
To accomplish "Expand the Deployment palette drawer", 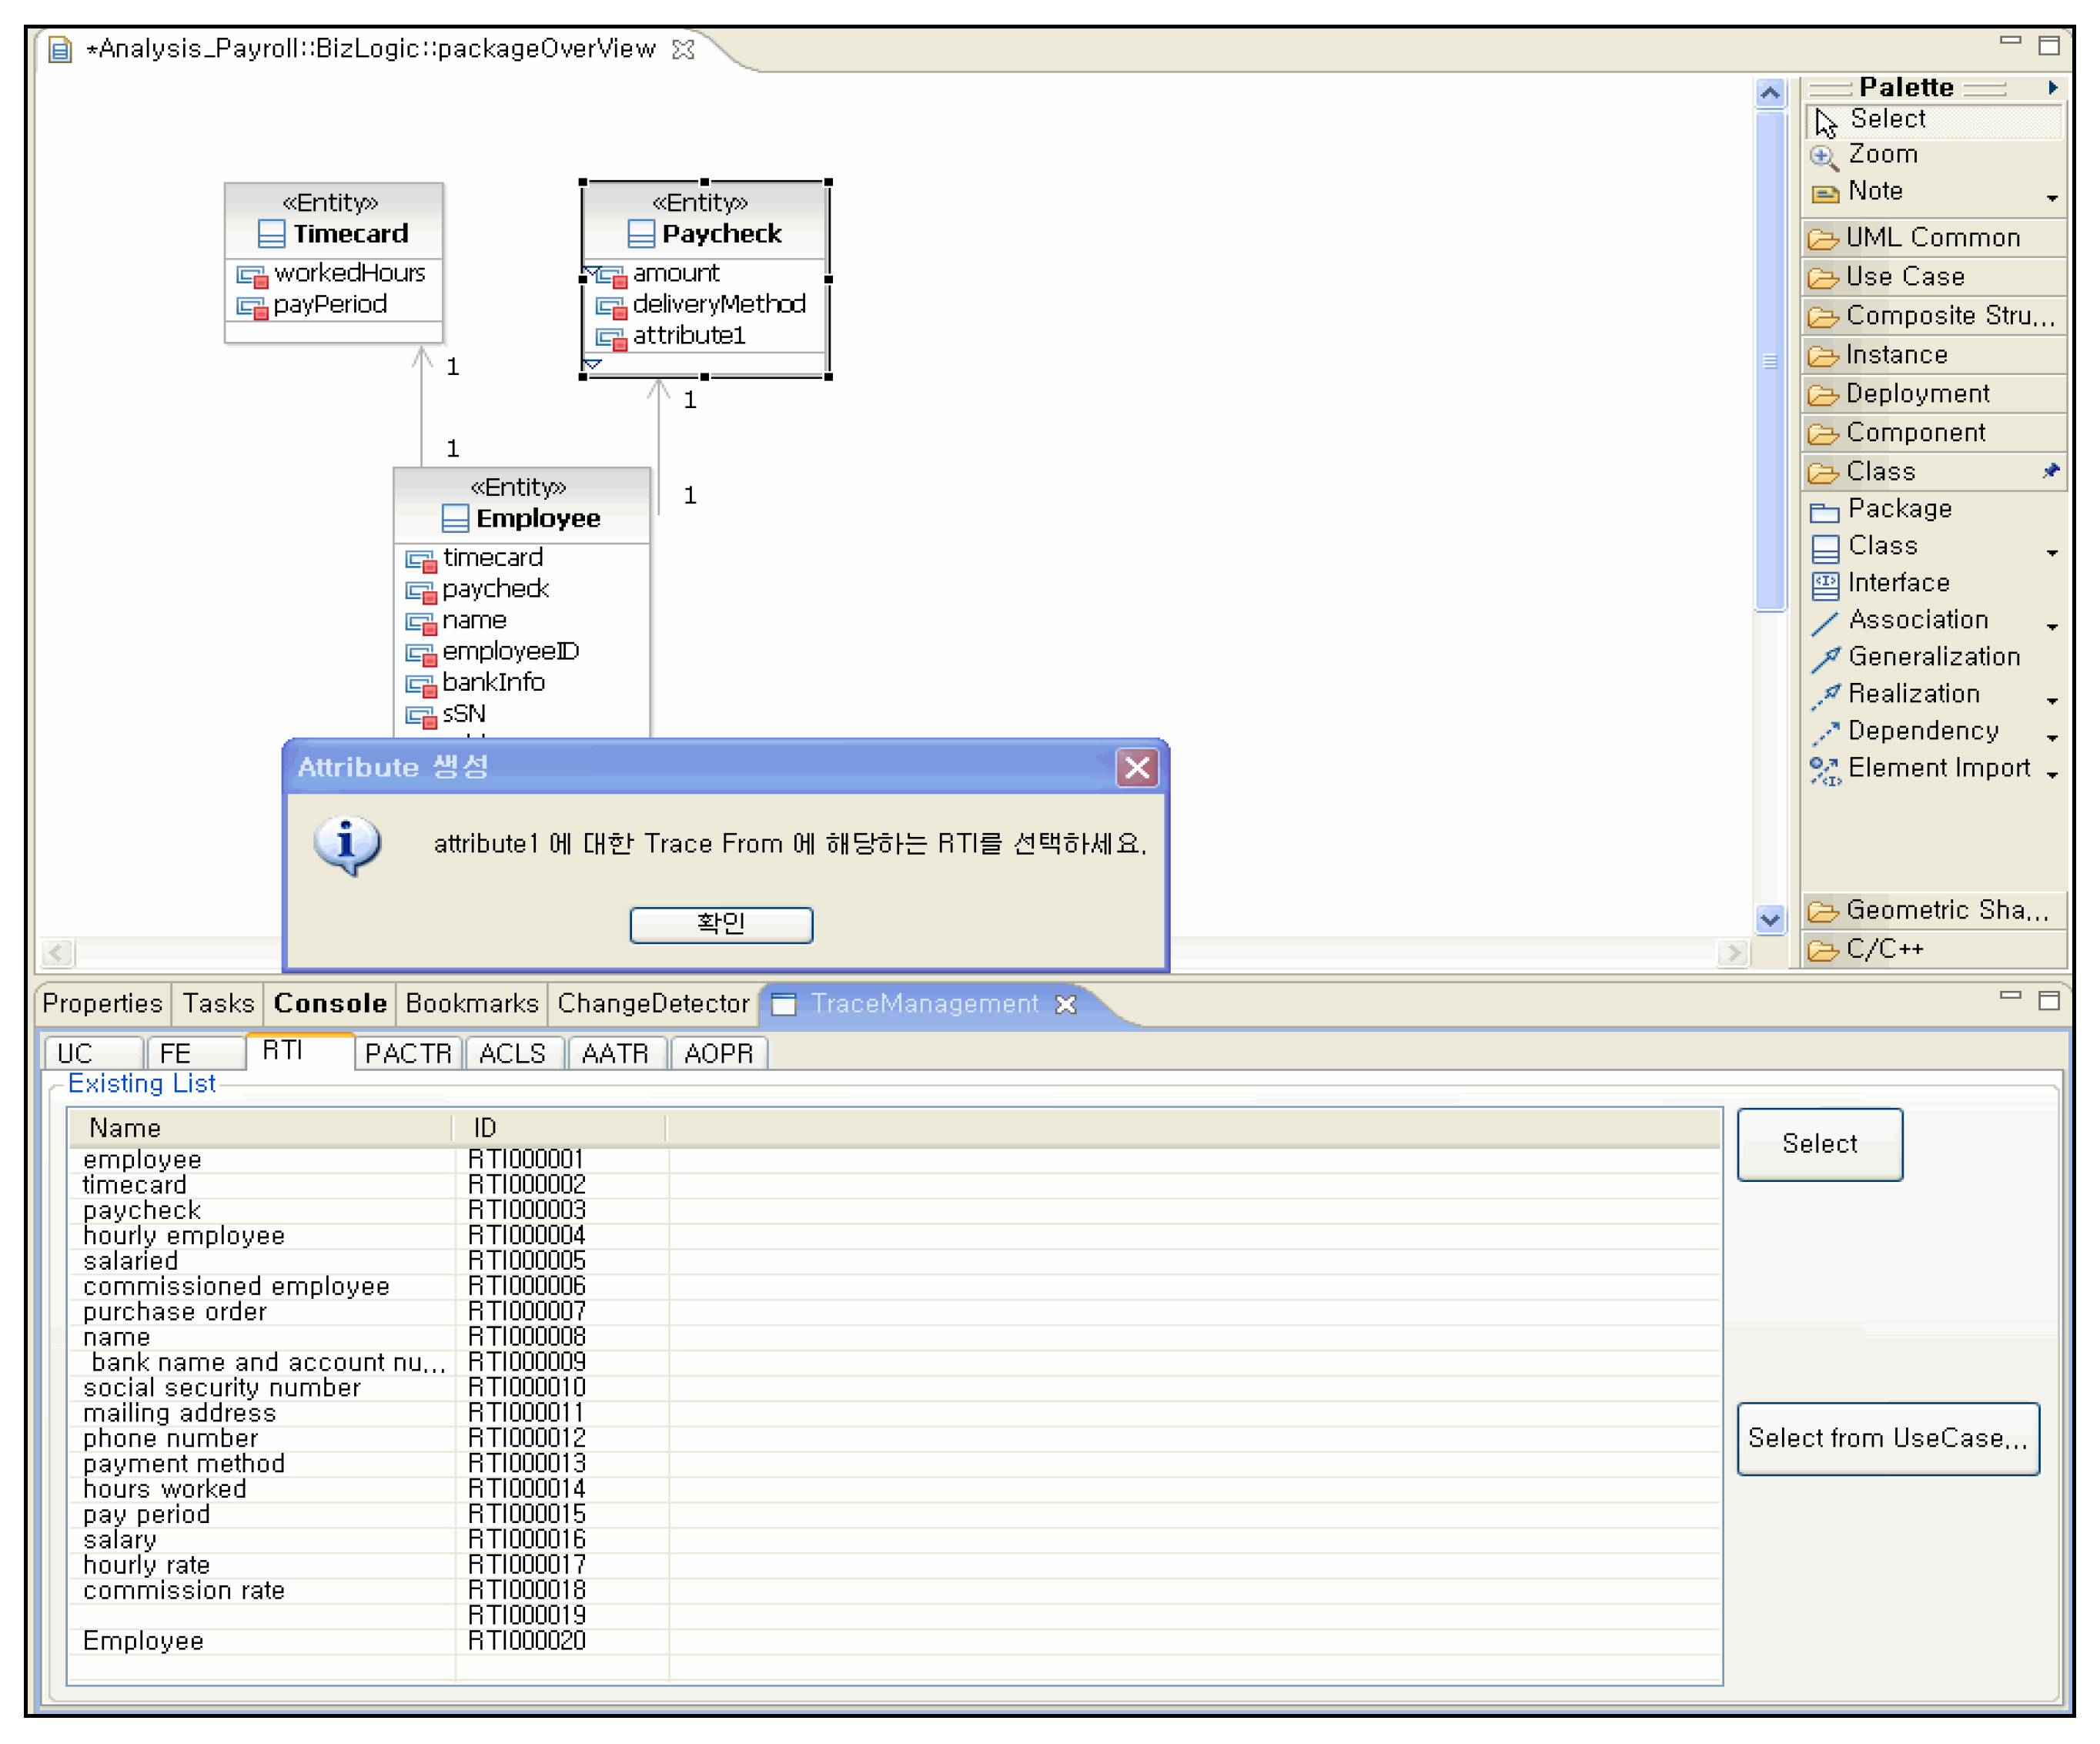I will point(1915,394).
